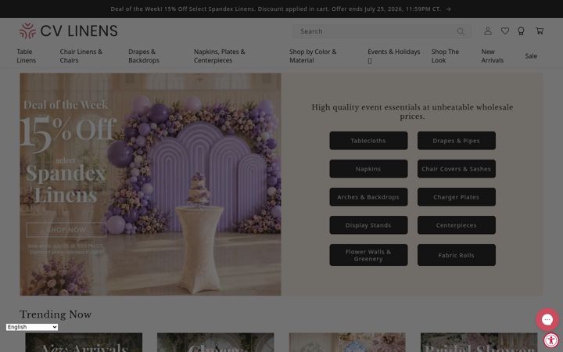
Task: Click the Charger Plates button
Action: (457, 197)
